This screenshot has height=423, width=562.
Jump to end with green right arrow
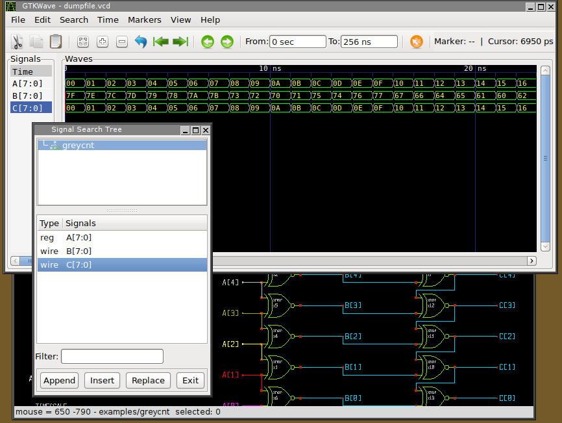pyautogui.click(x=180, y=42)
